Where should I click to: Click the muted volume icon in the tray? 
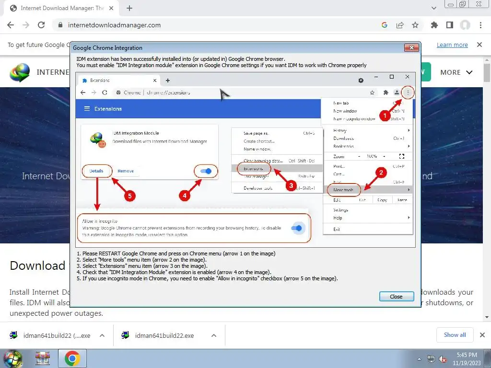pos(443,359)
